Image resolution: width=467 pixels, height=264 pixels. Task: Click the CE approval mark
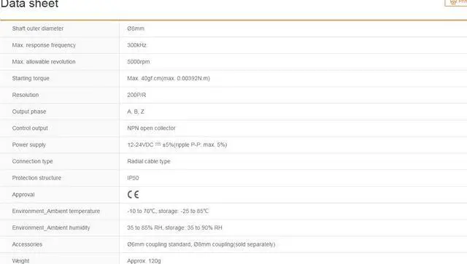pyautogui.click(x=133, y=195)
